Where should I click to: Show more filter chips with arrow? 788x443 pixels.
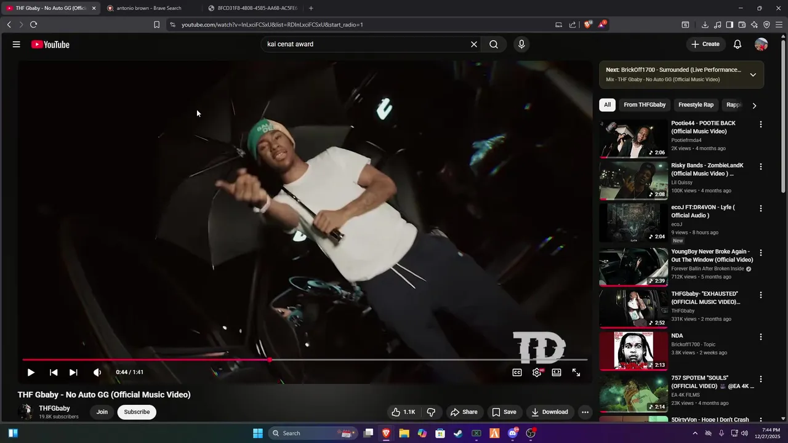tap(754, 105)
